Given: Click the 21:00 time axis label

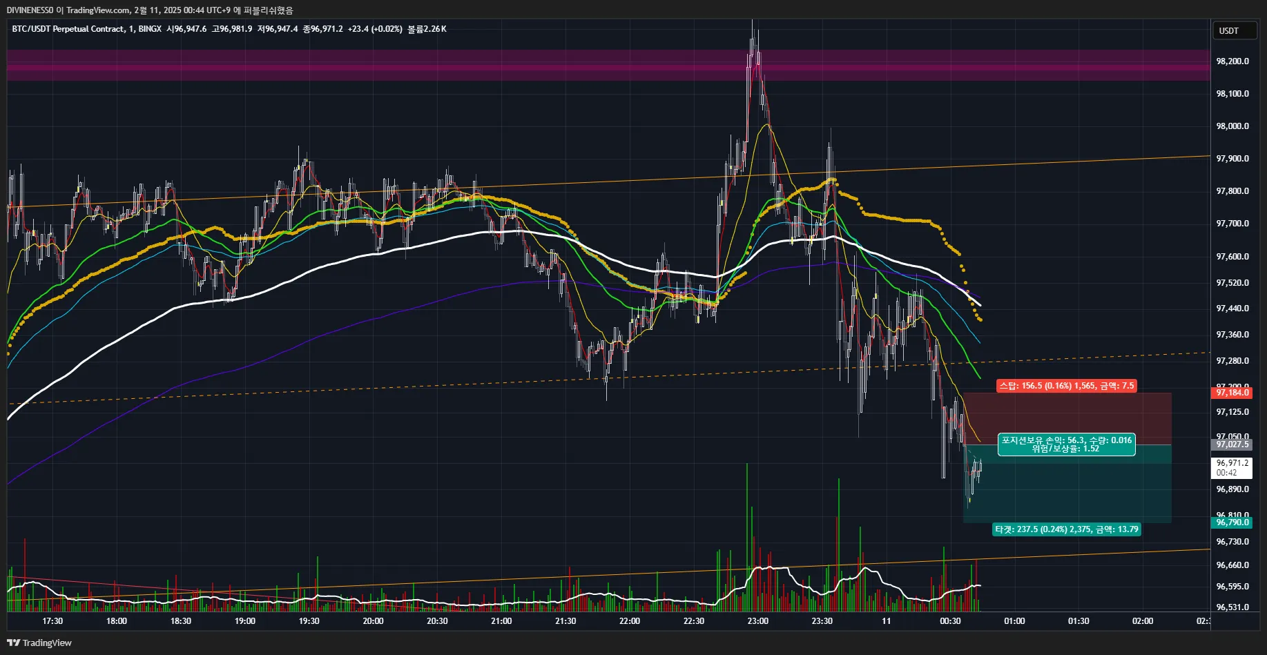Looking at the screenshot, I should [x=501, y=621].
